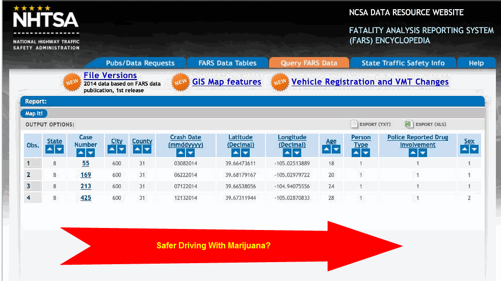501x281 pixels.
Task: Click EXPORT (XLS) label
Action: point(431,124)
